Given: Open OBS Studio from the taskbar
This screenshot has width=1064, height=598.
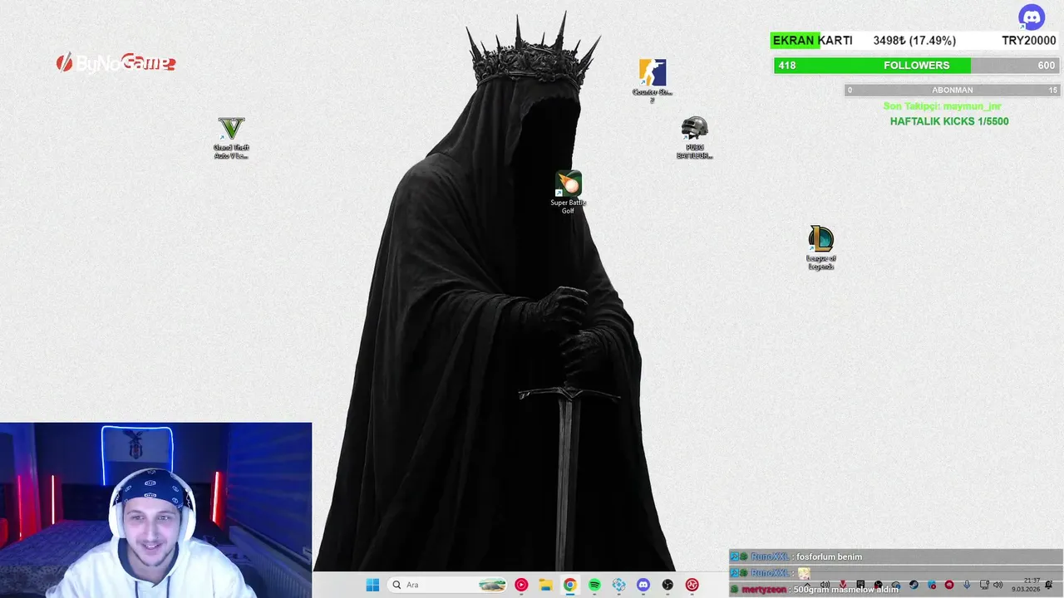Looking at the screenshot, I should pyautogui.click(x=667, y=585).
